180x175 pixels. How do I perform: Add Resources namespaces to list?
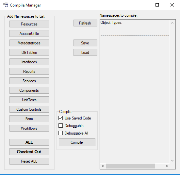tap(29, 24)
